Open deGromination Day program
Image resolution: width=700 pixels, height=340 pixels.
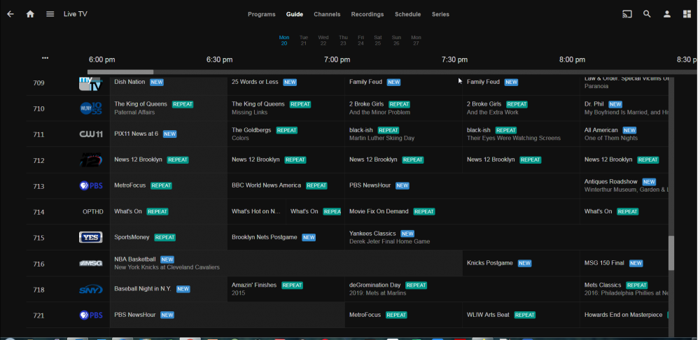[462, 289]
